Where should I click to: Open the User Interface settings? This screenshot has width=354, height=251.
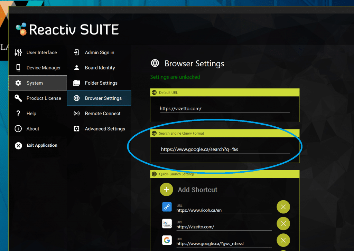[x=38, y=52]
